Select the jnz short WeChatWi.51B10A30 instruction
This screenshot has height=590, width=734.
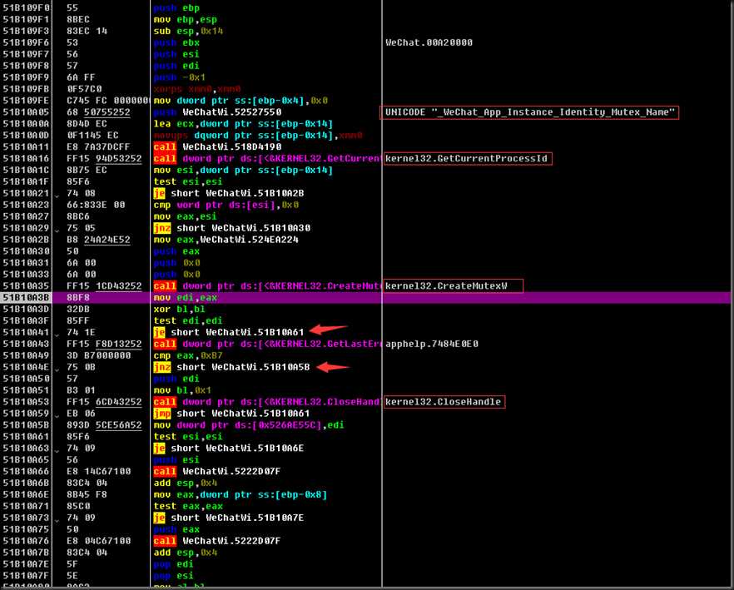[x=232, y=228]
